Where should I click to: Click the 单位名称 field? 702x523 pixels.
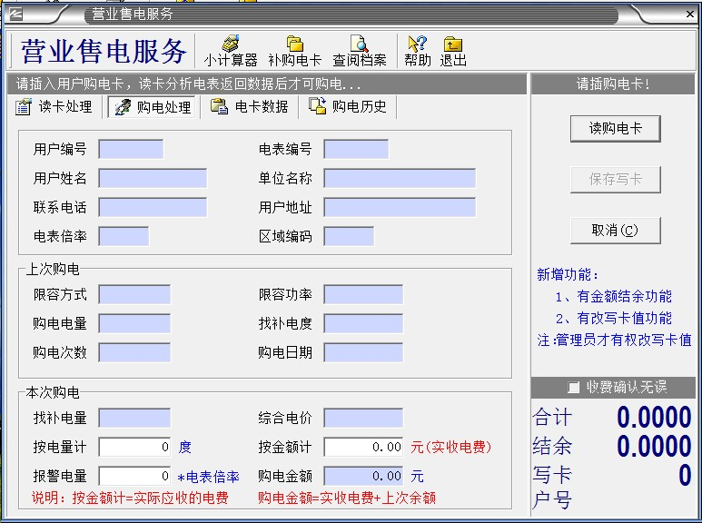click(x=400, y=179)
